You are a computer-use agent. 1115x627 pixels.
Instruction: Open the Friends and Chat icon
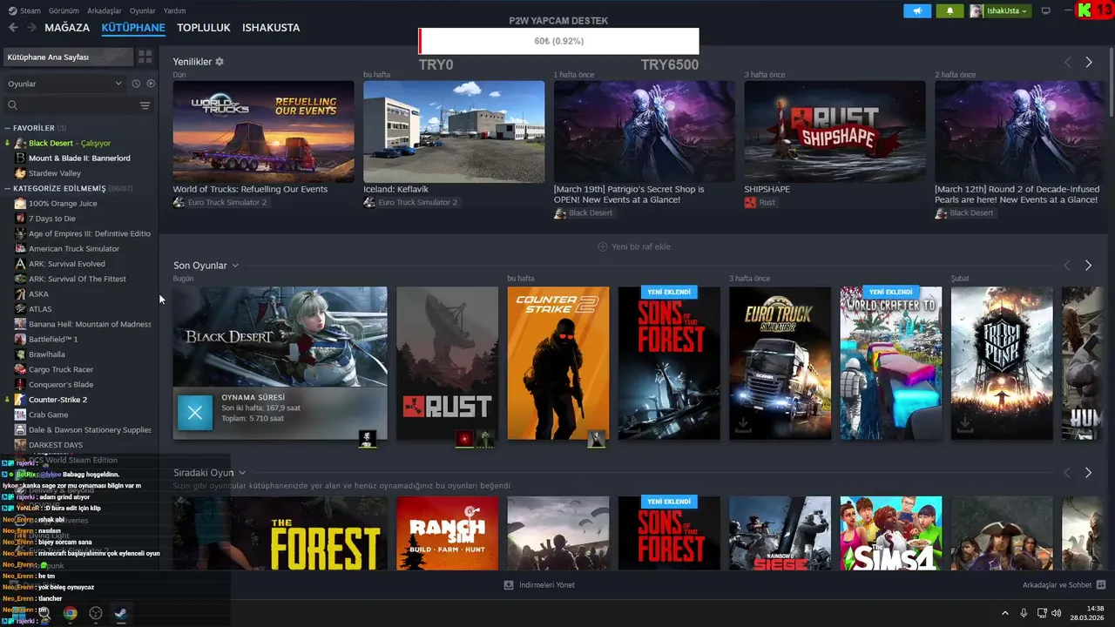pyautogui.click(x=1101, y=585)
